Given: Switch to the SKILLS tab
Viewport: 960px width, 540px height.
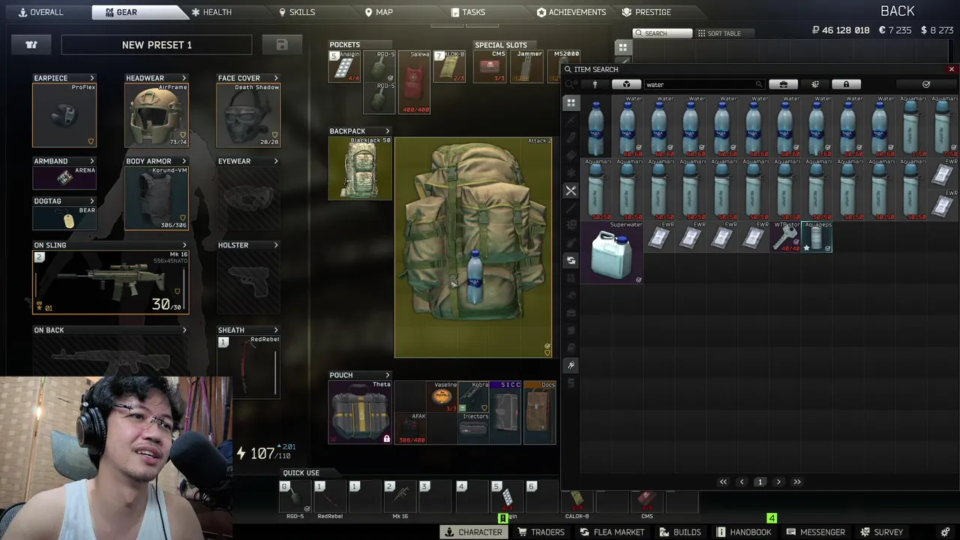Looking at the screenshot, I should click(x=297, y=12).
